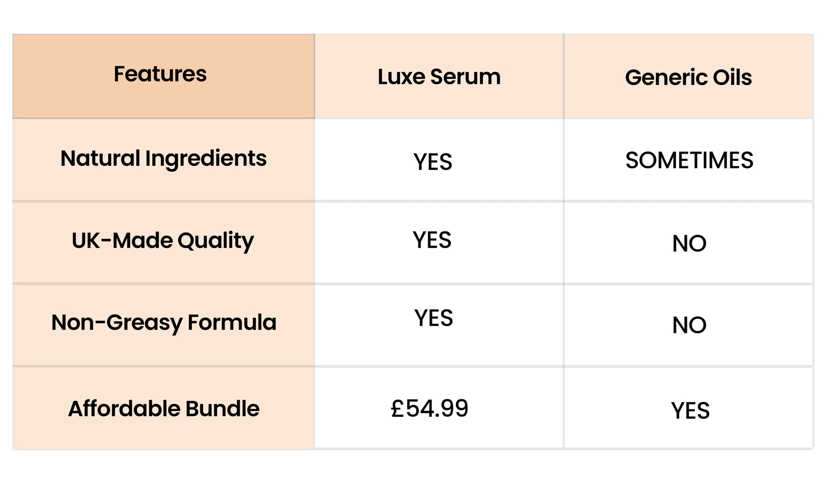Viewport: 830px width, 484px height.
Task: Select the UK-Made Quality row label
Action: point(163,241)
